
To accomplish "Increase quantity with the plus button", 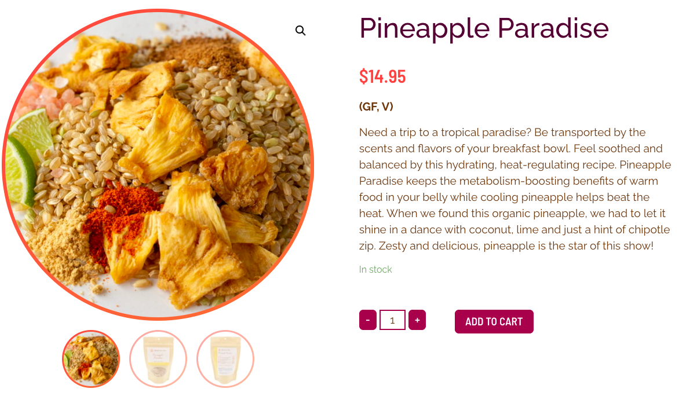I will click(417, 320).
